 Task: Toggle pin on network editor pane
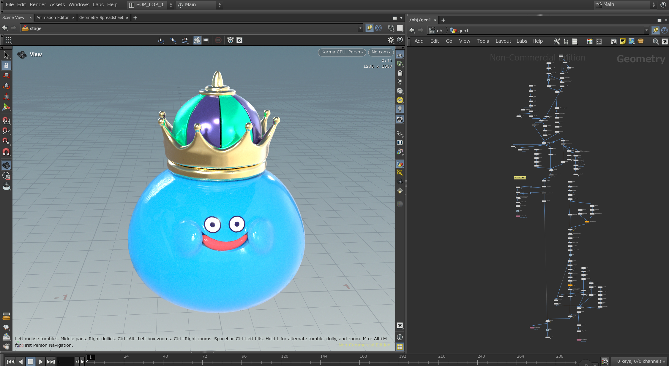(x=656, y=30)
